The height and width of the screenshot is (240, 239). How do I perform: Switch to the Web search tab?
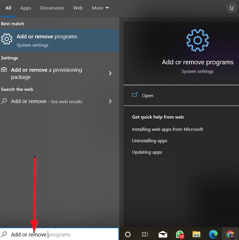tap(78, 8)
